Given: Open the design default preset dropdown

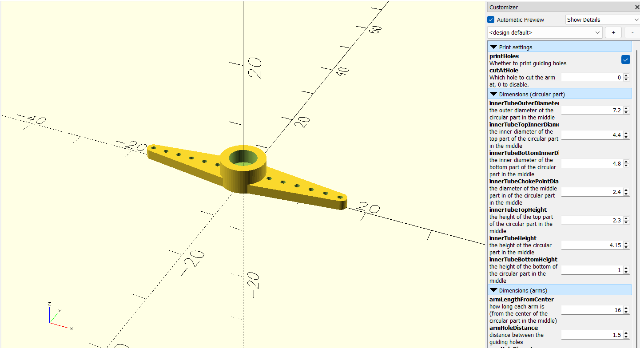Looking at the screenshot, I should pyautogui.click(x=545, y=32).
